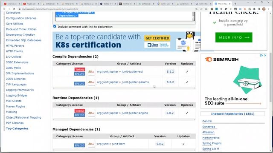This screenshot has width=273, height=153.
Task: Bookmark this page with the star icon
Action: click(206, 9)
